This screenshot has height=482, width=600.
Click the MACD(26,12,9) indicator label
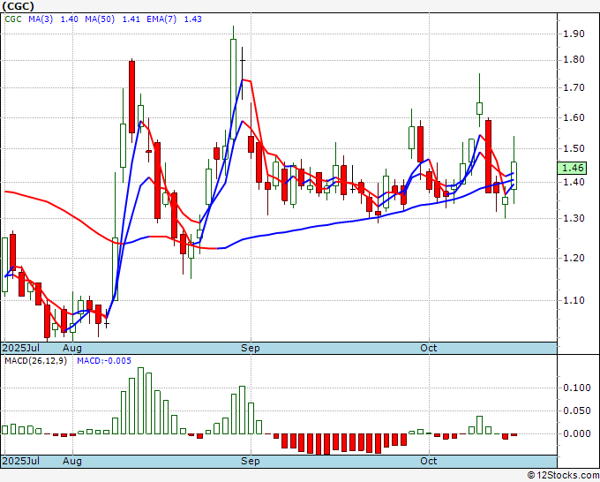(35, 361)
